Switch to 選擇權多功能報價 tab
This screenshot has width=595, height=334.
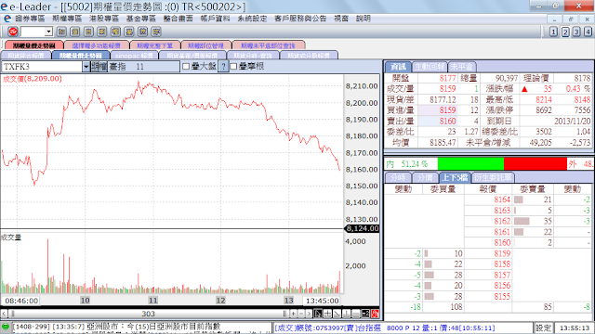pyautogui.click(x=97, y=45)
